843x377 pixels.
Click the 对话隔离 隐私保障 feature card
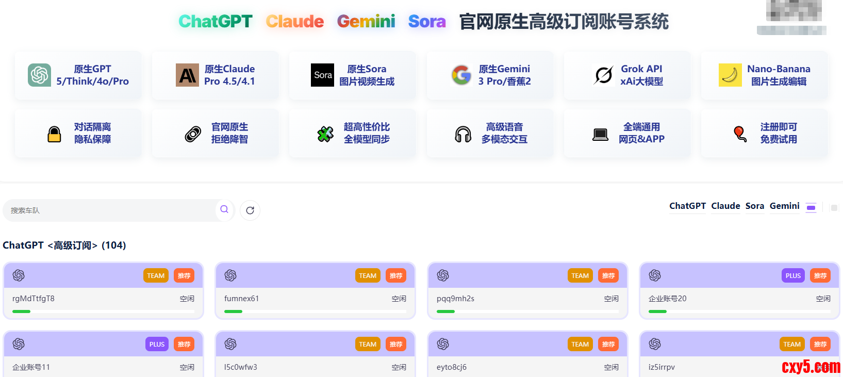click(78, 134)
